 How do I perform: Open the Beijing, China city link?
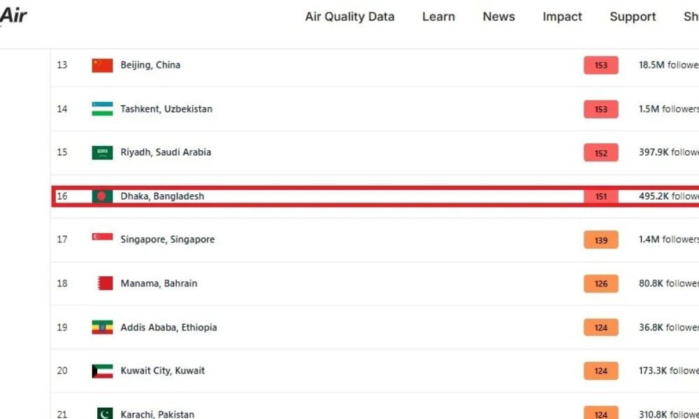point(150,65)
